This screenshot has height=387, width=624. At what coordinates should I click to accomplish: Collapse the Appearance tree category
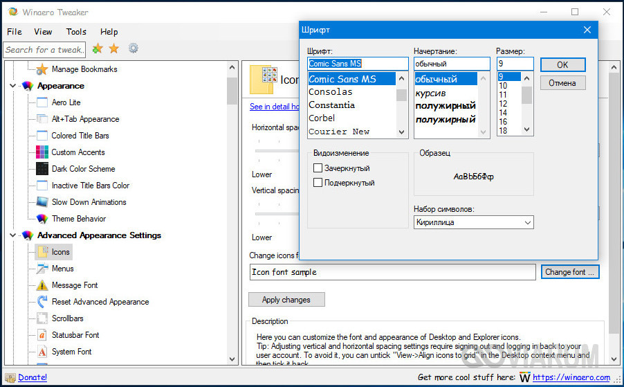pyautogui.click(x=12, y=86)
